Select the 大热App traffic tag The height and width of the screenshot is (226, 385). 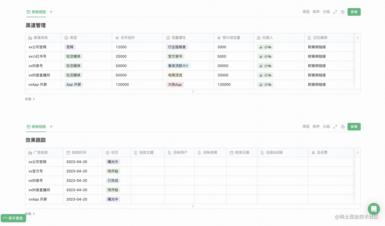[175, 84]
